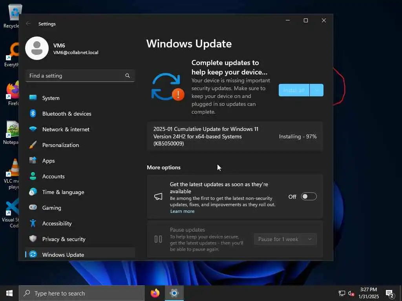
Task: Maximize the Settings window
Action: (x=305, y=20)
